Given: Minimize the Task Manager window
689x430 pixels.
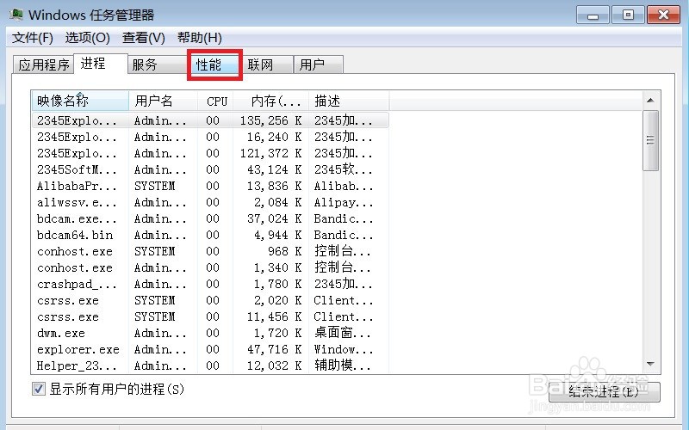Looking at the screenshot, I should (x=593, y=15).
